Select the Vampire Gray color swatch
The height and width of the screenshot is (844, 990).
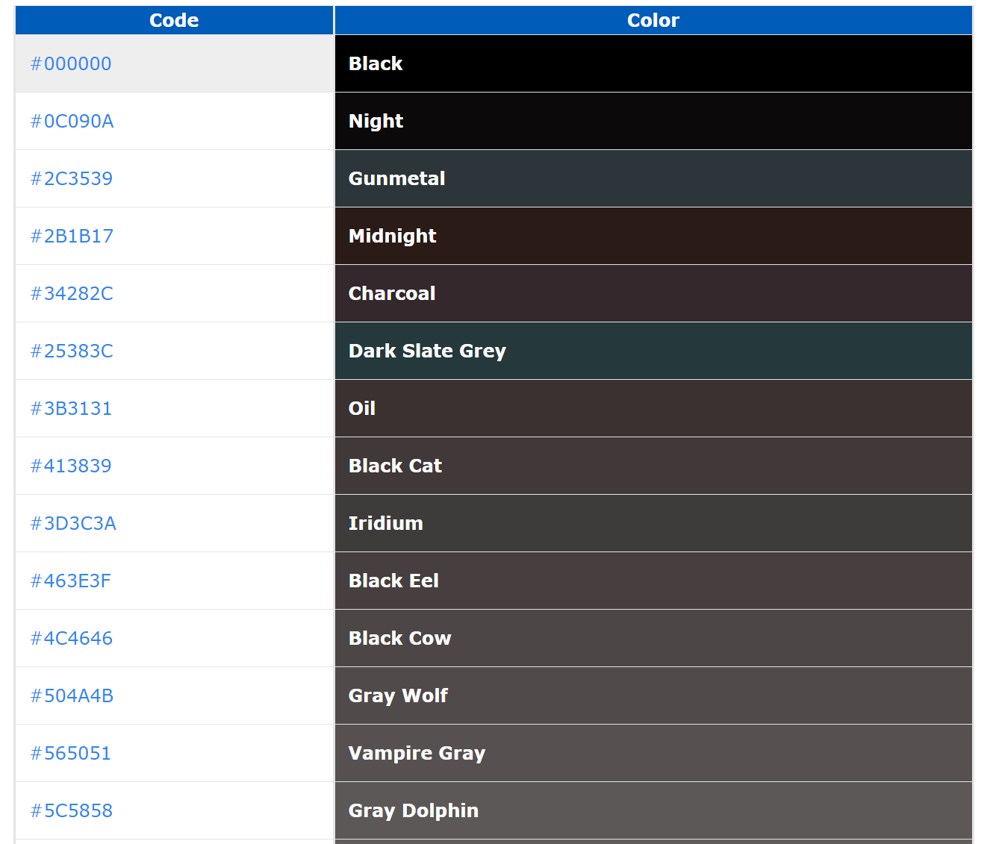653,753
